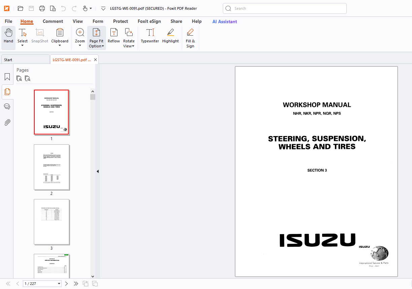
Task: Toggle the Select tool on
Action: tap(22, 35)
